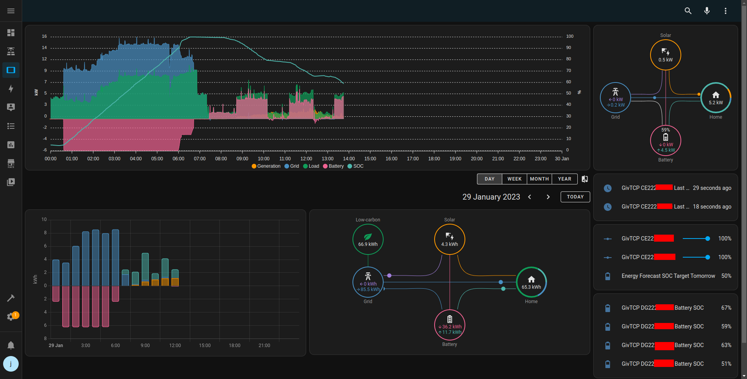Switch energy period to WEEK
Viewport: 747px width, 379px height.
(514, 179)
